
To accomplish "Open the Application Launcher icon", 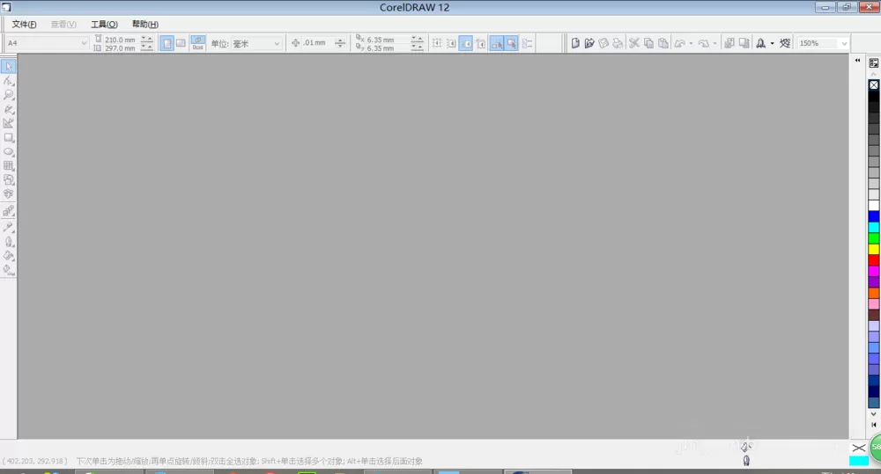I will (761, 43).
